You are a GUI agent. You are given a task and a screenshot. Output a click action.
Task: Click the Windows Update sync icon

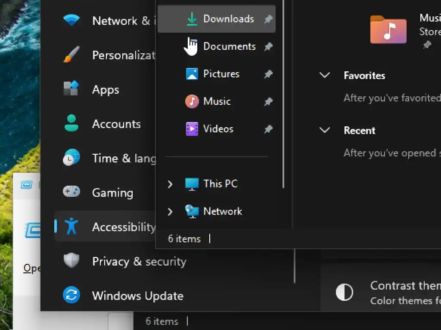point(71,296)
